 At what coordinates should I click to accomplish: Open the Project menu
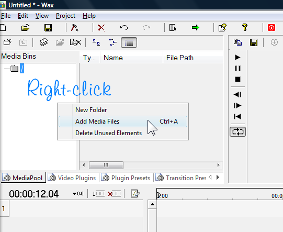[x=65, y=16]
